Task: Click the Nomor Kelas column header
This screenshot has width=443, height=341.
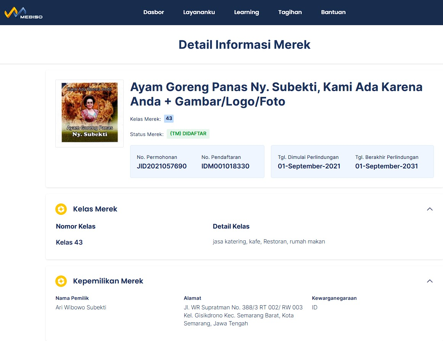Action: click(76, 226)
